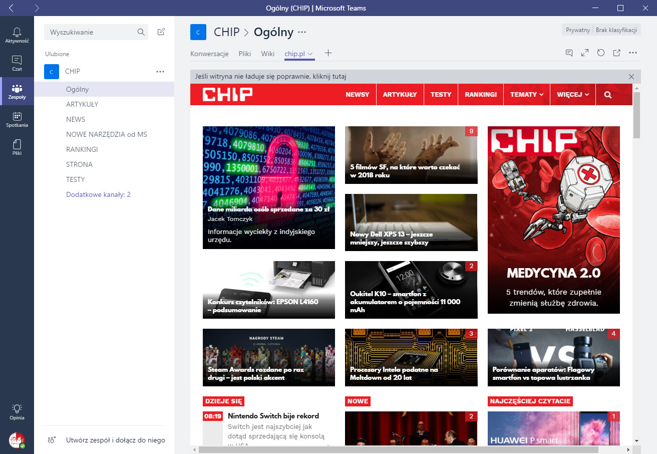The width and height of the screenshot is (657, 454).
Task: Switch to the Konwersacje tab
Action: [x=209, y=54]
